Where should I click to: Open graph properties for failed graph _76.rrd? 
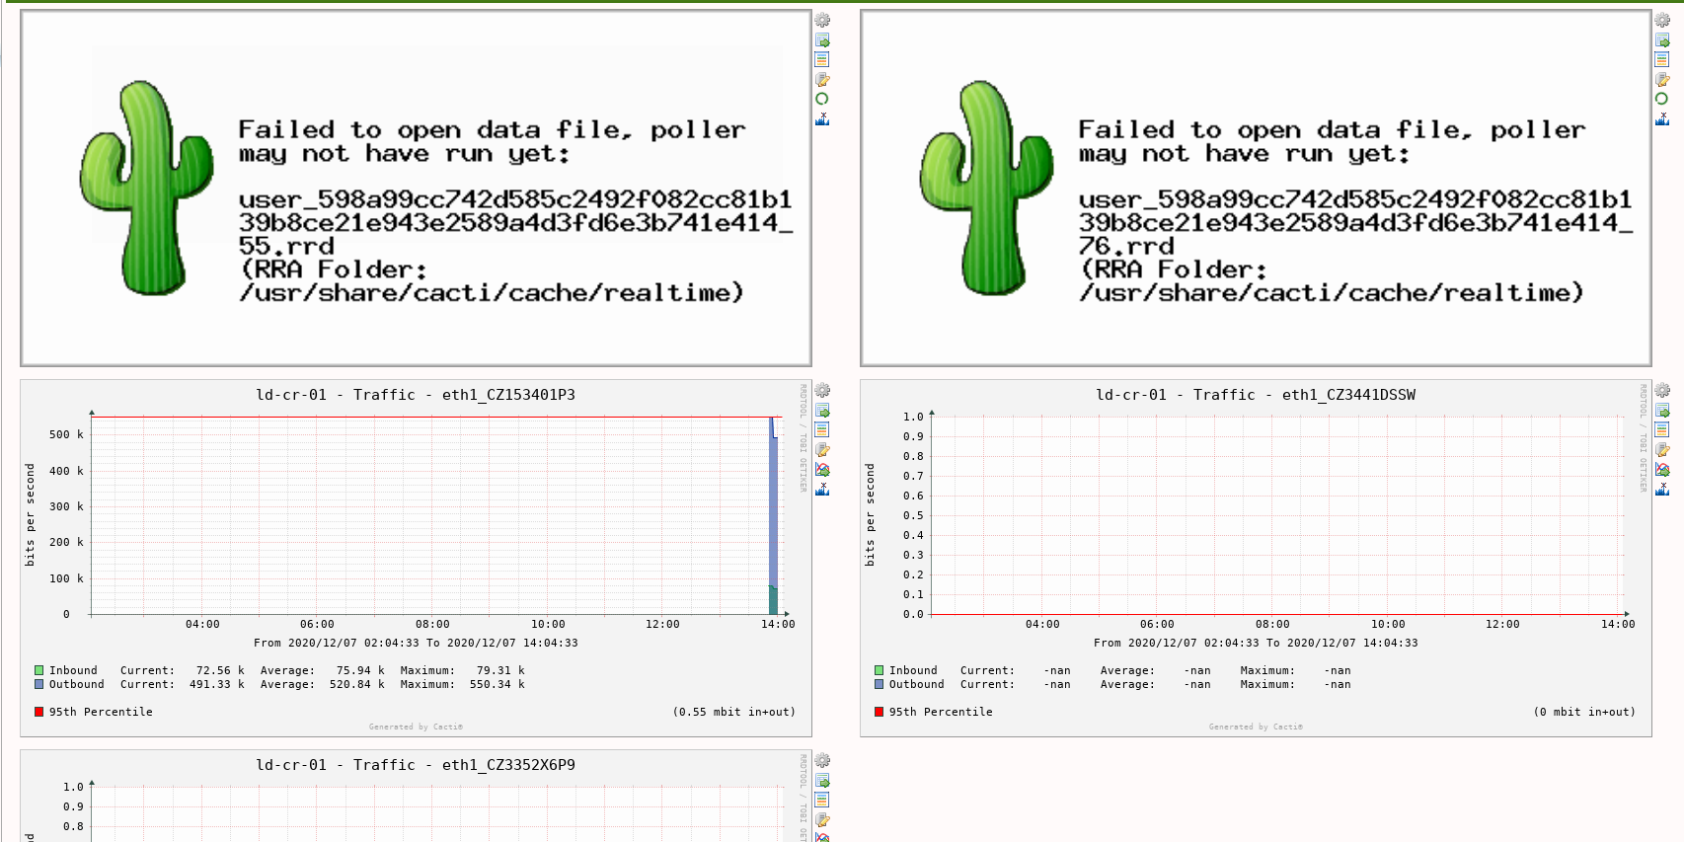pyautogui.click(x=1662, y=59)
